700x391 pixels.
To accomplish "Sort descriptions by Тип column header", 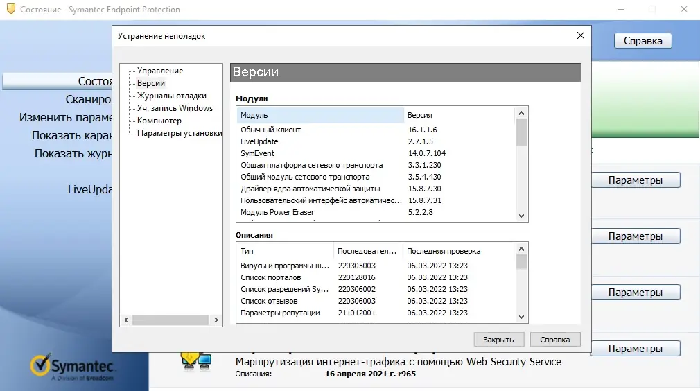I will [x=286, y=251].
